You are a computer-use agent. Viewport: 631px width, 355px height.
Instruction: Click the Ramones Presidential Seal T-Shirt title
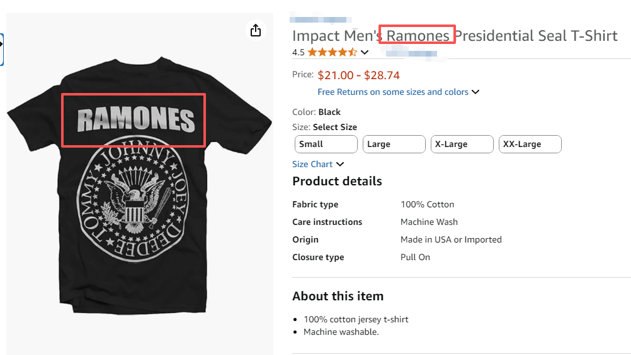point(455,36)
